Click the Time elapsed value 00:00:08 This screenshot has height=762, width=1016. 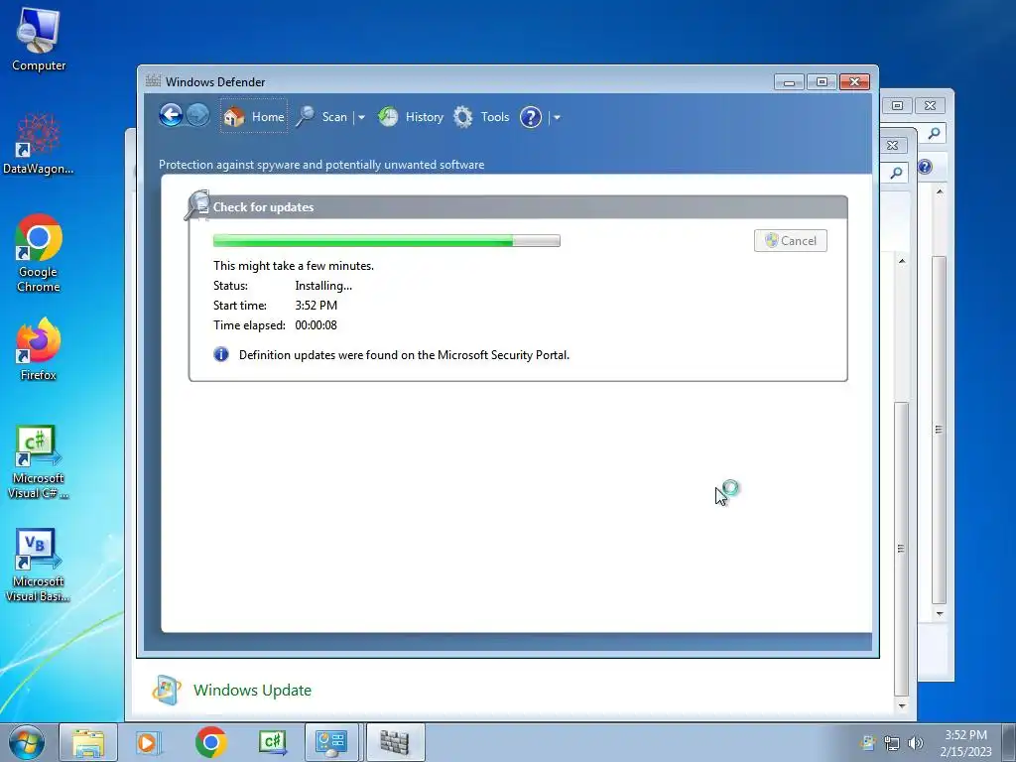coord(316,324)
